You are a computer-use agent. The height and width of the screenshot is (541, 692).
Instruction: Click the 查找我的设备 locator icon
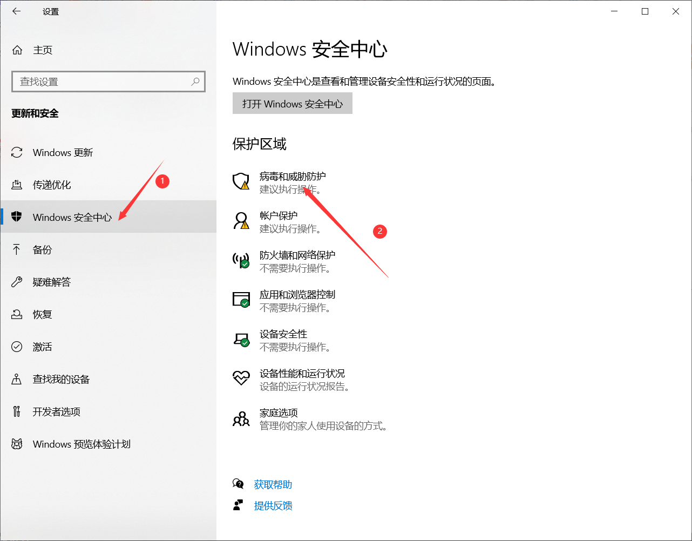click(17, 379)
